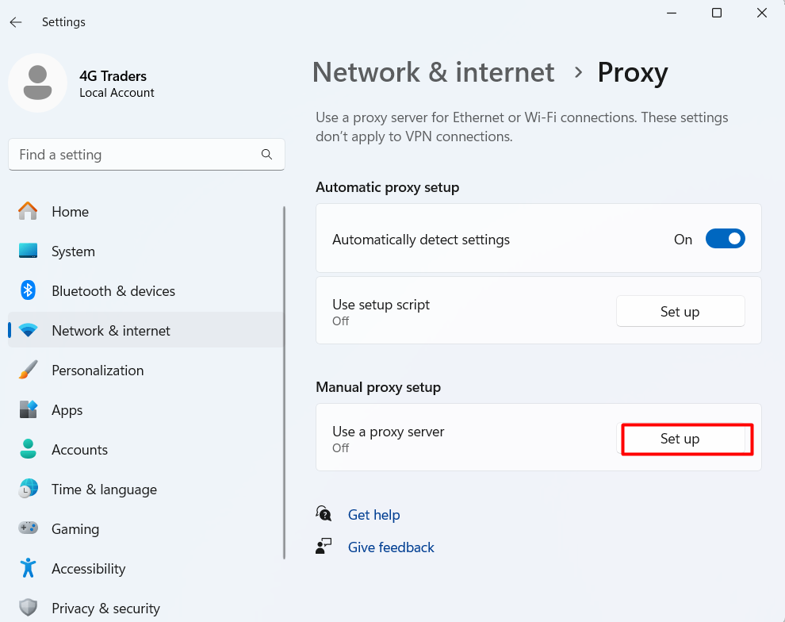Click the Home house icon
Image resolution: width=785 pixels, height=622 pixels.
pos(28,211)
